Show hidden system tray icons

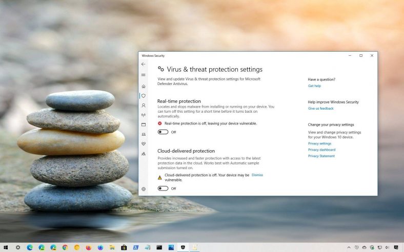point(349,247)
